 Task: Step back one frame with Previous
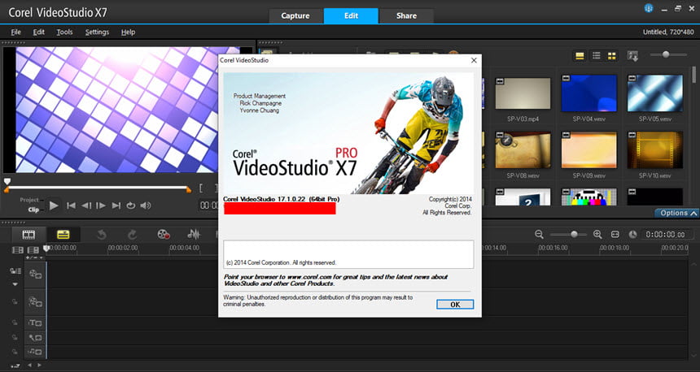tap(86, 205)
